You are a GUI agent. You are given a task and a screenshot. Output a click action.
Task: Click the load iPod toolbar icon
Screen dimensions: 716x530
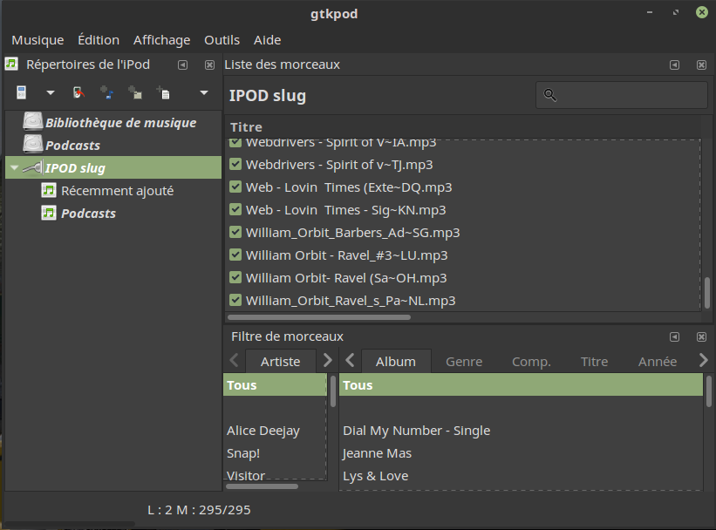pos(22,92)
